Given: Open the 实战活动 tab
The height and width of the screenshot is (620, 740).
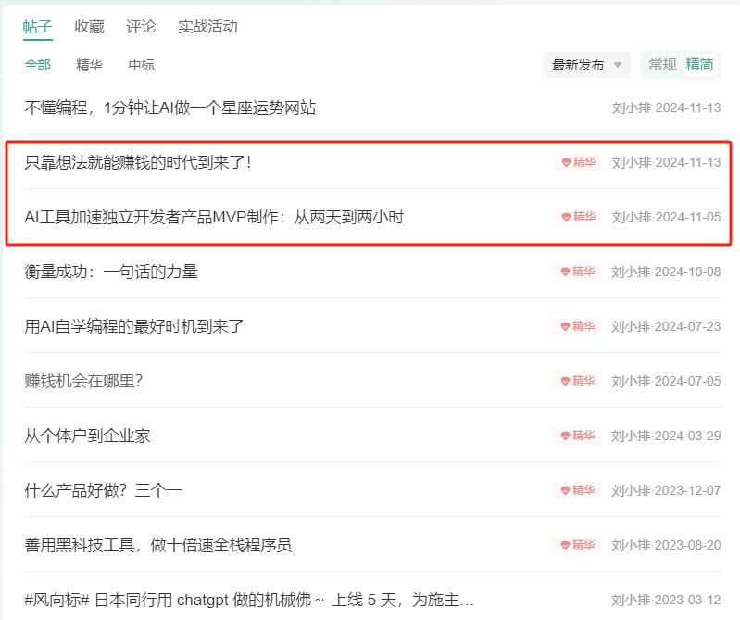Looking at the screenshot, I should [x=207, y=27].
